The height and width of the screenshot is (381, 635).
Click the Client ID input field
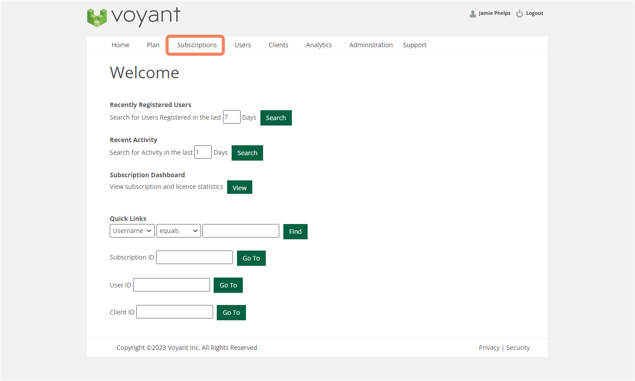point(174,312)
